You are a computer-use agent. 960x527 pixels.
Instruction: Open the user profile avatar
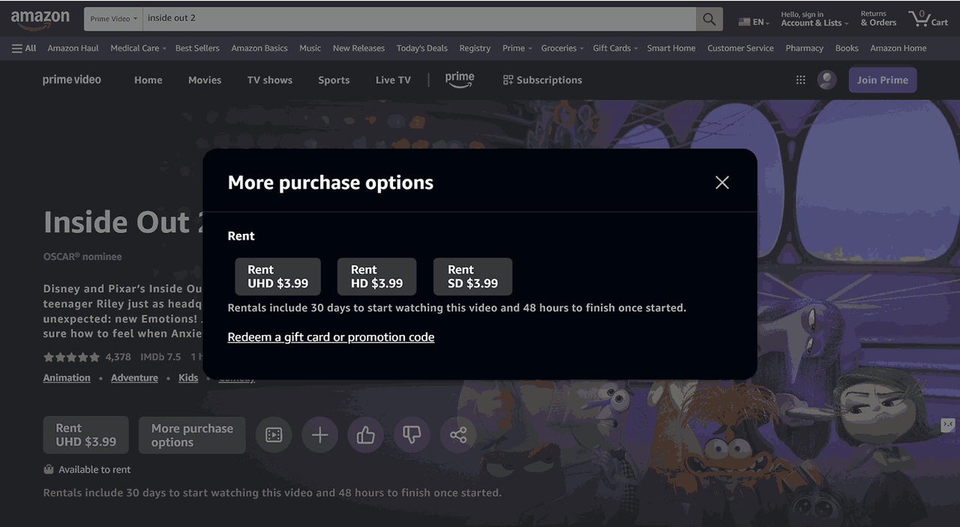(x=826, y=80)
